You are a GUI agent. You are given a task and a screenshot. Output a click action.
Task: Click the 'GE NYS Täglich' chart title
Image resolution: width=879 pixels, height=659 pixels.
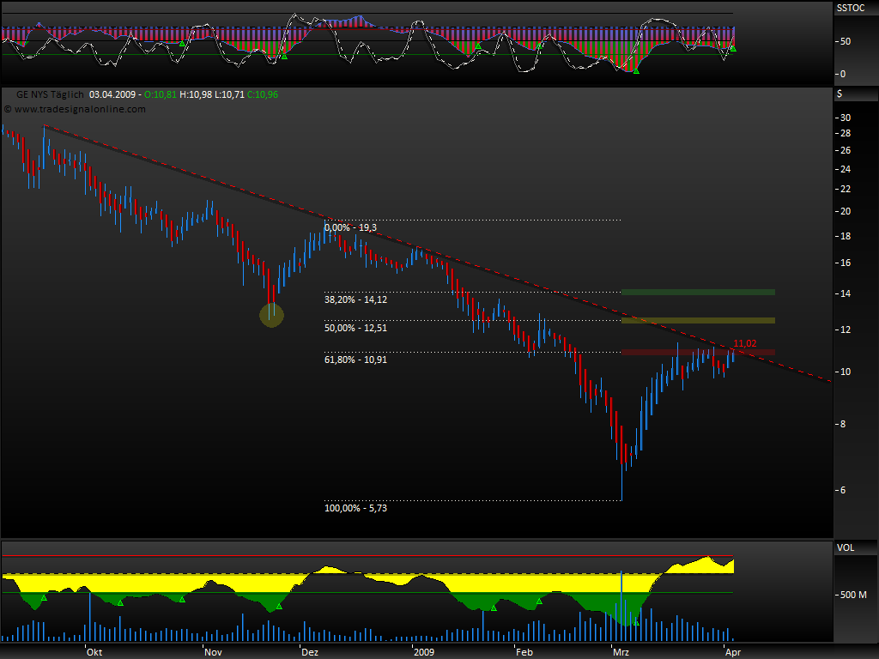[x=50, y=94]
